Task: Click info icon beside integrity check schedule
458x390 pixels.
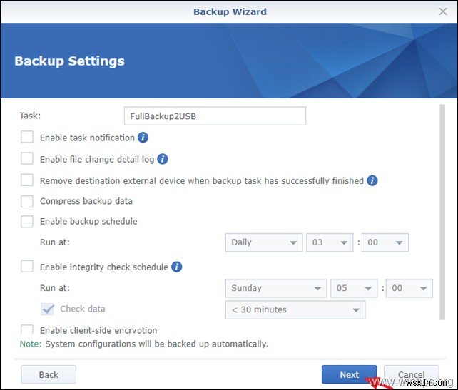Action: 176,267
